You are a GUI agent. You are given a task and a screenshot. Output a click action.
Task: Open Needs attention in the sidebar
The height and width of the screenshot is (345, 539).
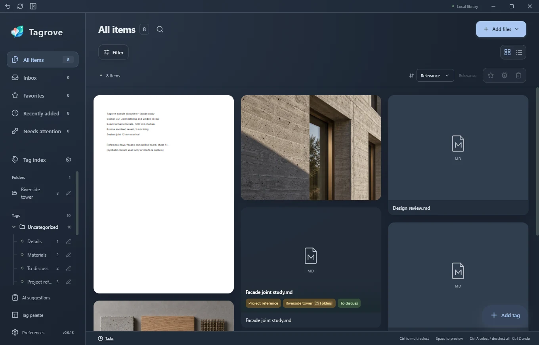[x=42, y=131]
